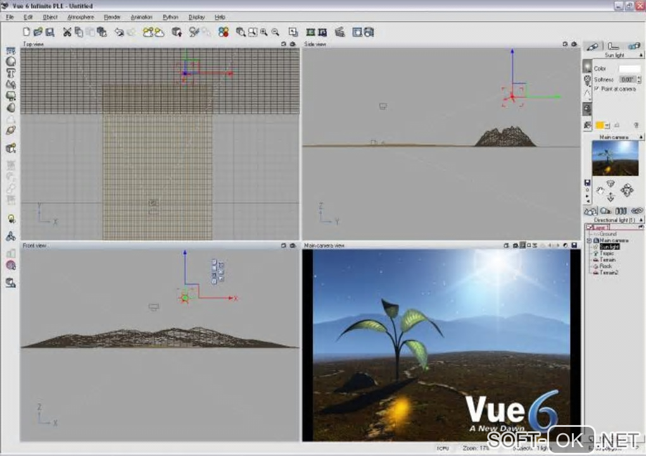Screen dimensions: 646x456
Task: Click the Zoom out magnifier icon
Action: [275, 32]
